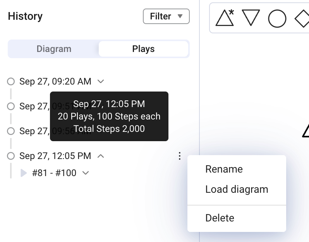Select the Sep 27, 09:20 AM timeline circle
The height and width of the screenshot is (242, 309).
[x=11, y=81]
